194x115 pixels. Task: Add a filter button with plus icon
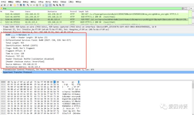point(191,8)
